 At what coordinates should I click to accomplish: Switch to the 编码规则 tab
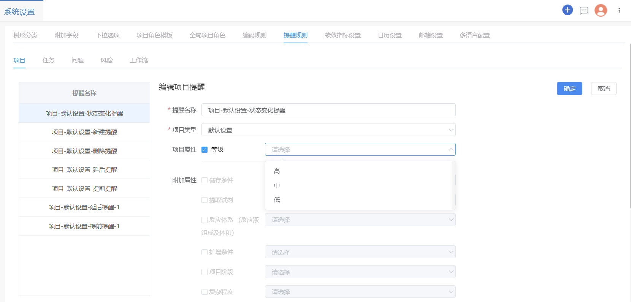pyautogui.click(x=254, y=35)
